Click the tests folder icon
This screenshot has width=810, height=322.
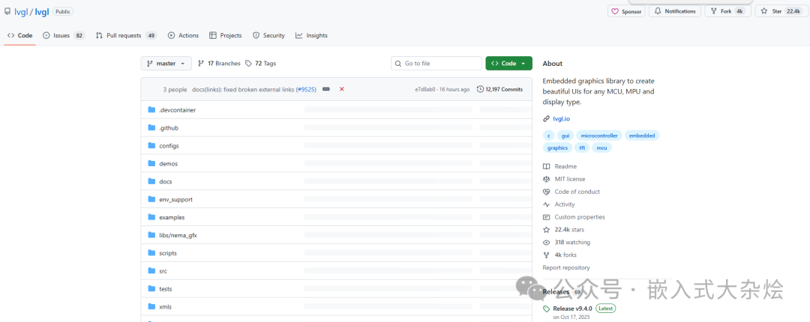[151, 288]
